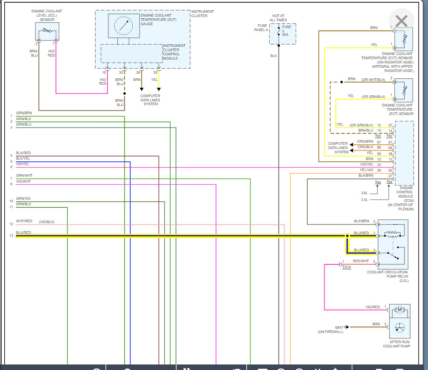Select the Engine Coolant Level sensor resistor symbol
The width and height of the screenshot is (428, 370).
(47, 32)
